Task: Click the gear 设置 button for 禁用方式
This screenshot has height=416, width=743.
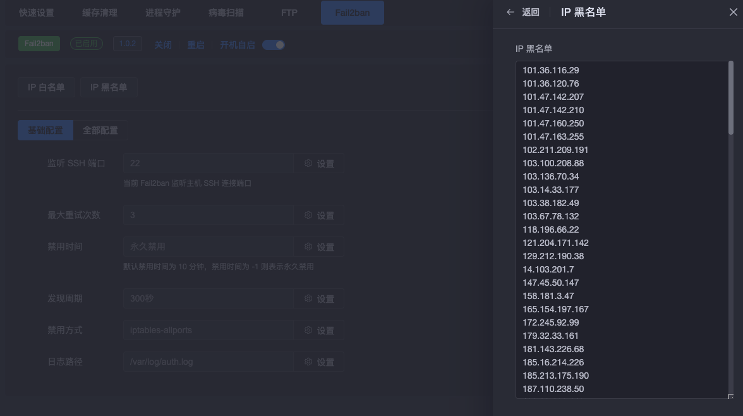Action: click(x=319, y=330)
